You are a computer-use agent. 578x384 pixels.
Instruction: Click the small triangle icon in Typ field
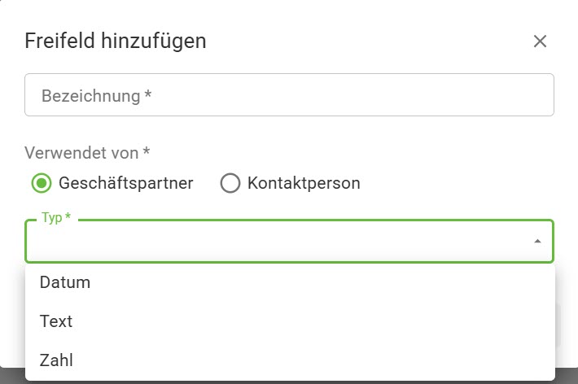(x=536, y=242)
